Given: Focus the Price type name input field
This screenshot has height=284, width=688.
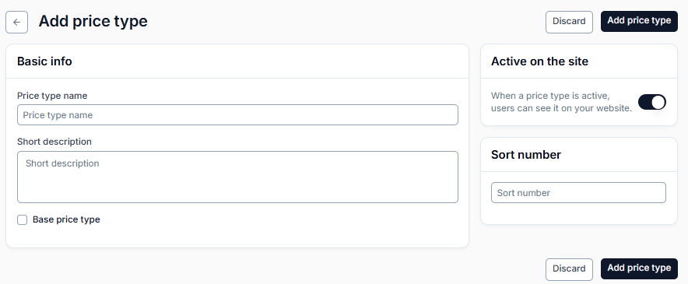Looking at the screenshot, I should coord(237,114).
